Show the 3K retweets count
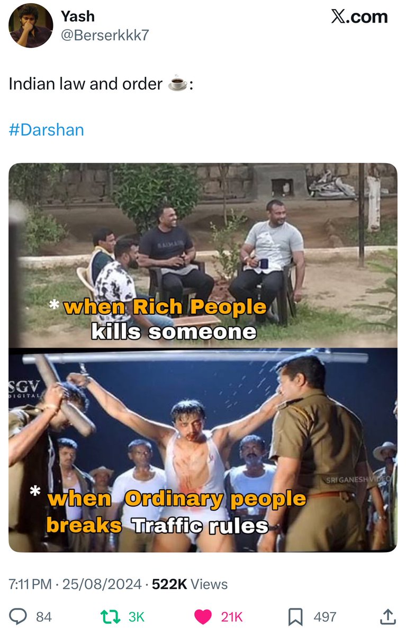 tap(137, 617)
